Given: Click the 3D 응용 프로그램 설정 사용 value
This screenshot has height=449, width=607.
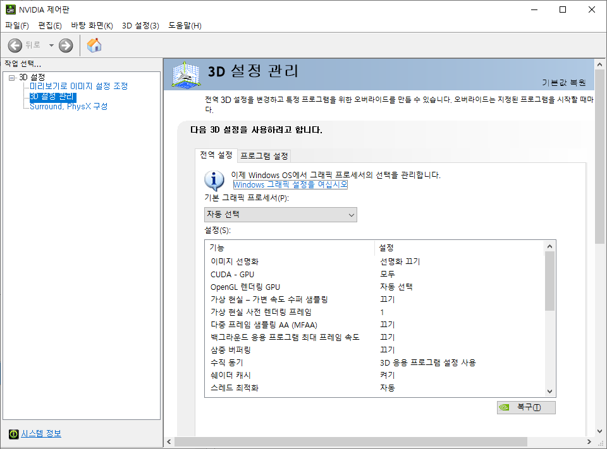Looking at the screenshot, I should pyautogui.click(x=428, y=362).
